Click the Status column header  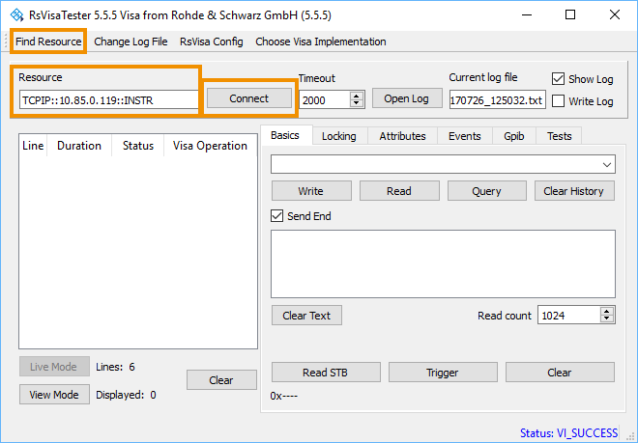point(138,146)
